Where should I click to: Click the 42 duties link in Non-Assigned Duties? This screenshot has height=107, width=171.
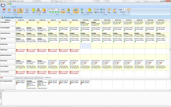[40, 81]
